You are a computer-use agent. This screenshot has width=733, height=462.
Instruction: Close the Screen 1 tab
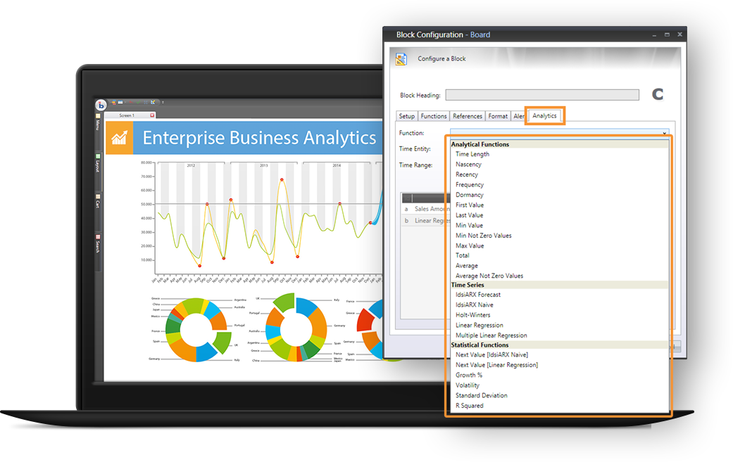click(x=152, y=115)
